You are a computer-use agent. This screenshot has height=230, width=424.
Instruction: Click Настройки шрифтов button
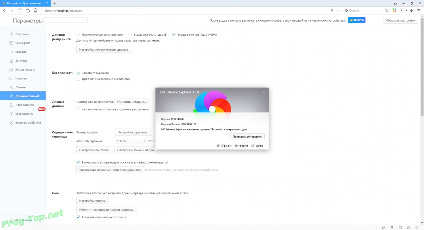click(x=133, y=132)
